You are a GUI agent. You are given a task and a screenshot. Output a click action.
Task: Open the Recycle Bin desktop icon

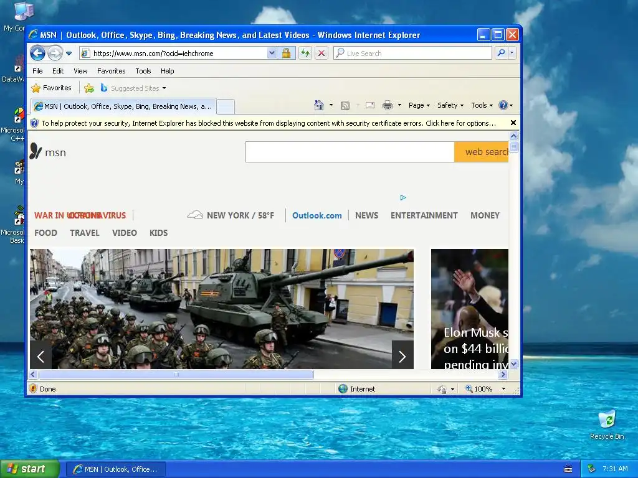click(607, 425)
